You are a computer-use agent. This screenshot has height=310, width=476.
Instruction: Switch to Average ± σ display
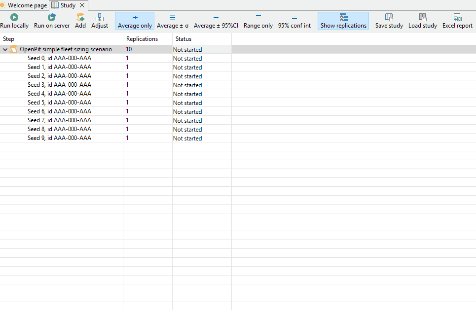coord(173,21)
